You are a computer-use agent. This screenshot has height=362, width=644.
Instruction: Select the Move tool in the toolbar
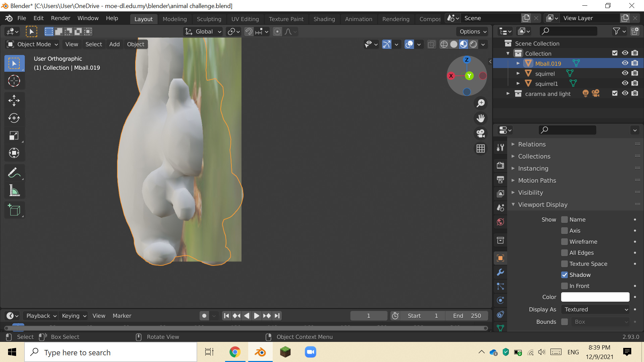[14, 101]
